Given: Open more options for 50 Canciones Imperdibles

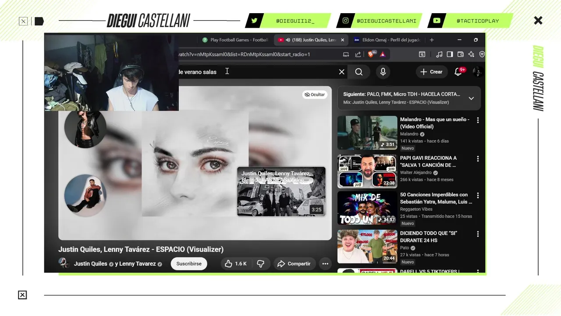Looking at the screenshot, I should click(x=478, y=195).
